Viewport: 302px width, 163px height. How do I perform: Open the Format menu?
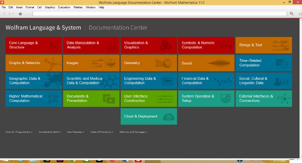coord(30,7)
